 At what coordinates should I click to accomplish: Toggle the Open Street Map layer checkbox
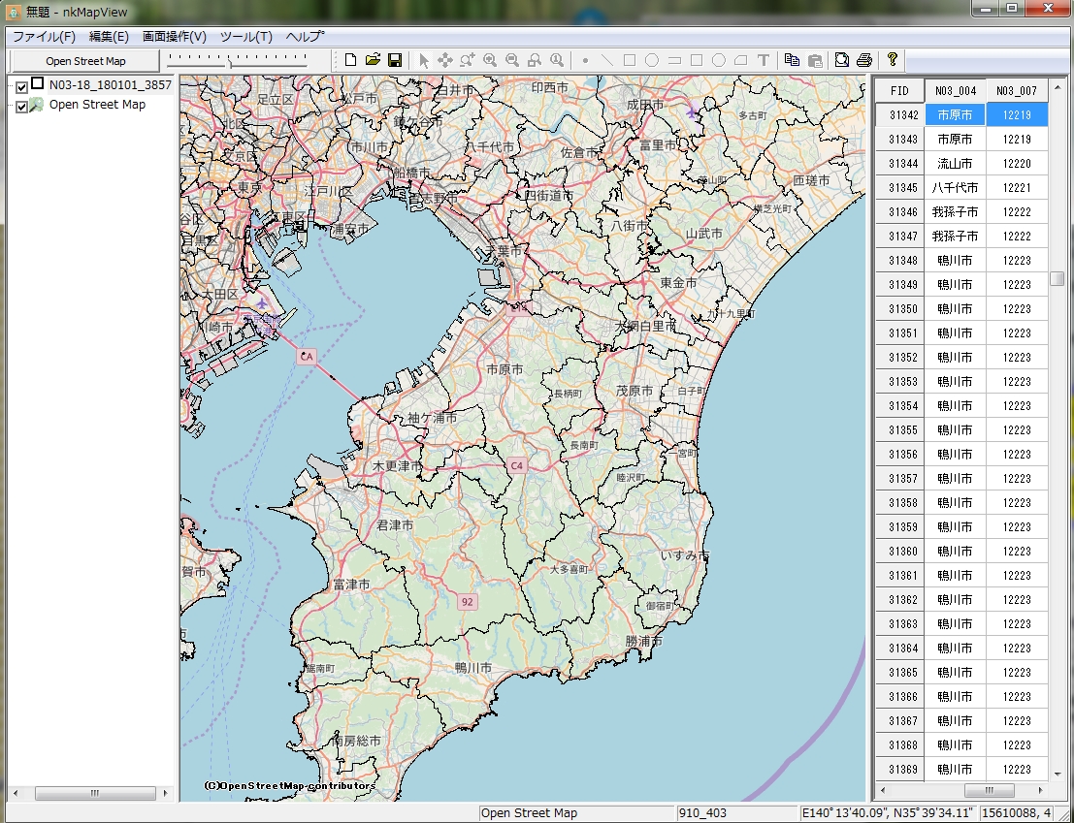click(21, 107)
